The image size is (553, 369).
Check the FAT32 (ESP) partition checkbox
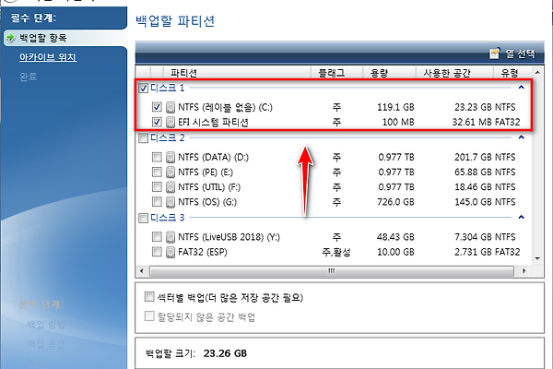click(156, 252)
